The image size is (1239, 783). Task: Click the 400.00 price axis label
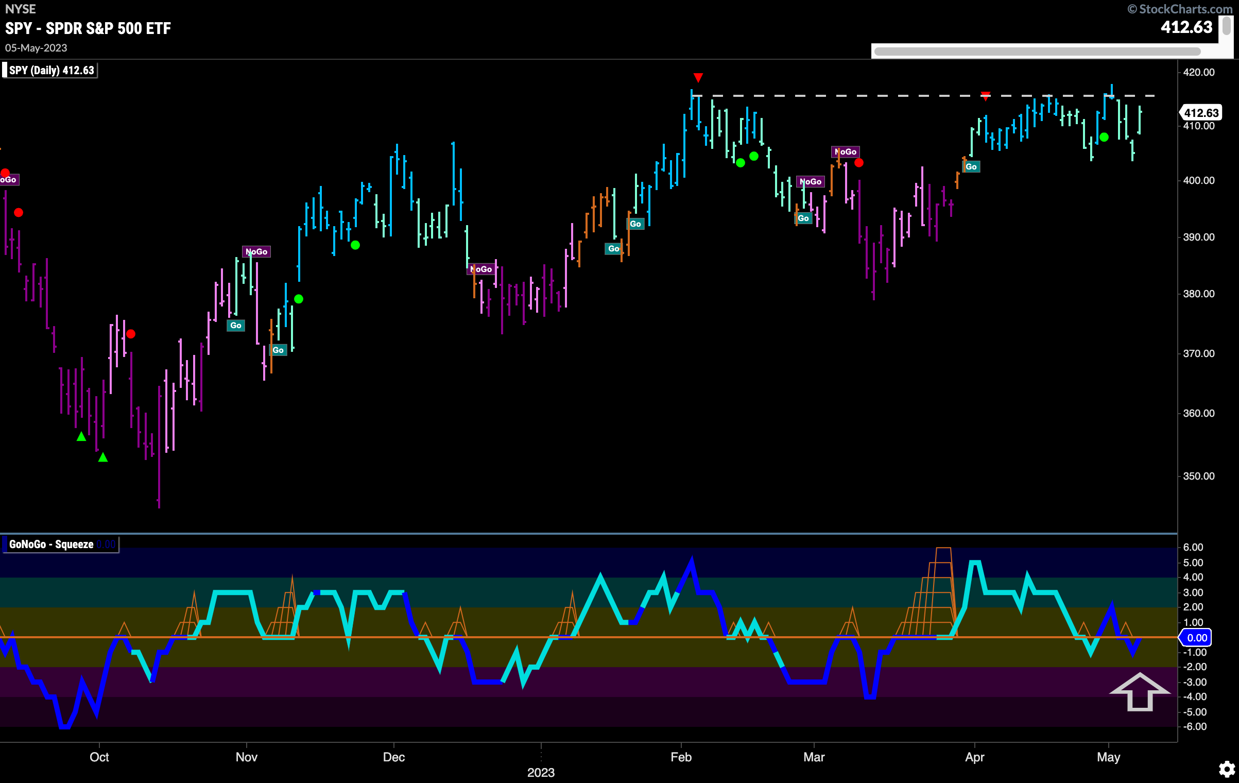[1199, 180]
